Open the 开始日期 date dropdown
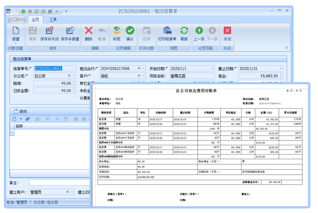318x213 pixels. [x=212, y=69]
